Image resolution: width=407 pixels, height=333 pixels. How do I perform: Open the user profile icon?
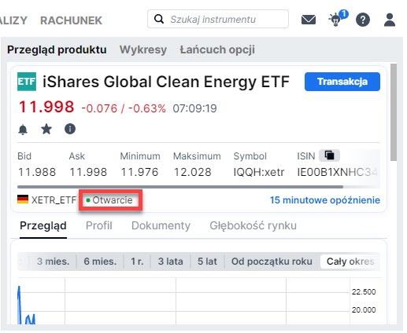click(390, 20)
